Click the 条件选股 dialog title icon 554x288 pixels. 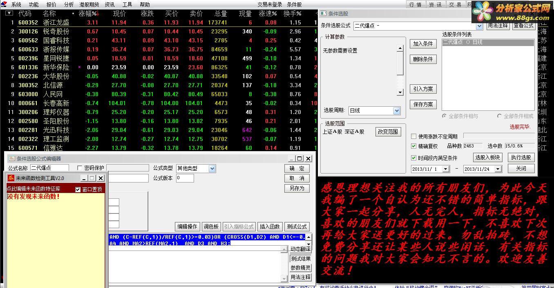click(x=323, y=13)
